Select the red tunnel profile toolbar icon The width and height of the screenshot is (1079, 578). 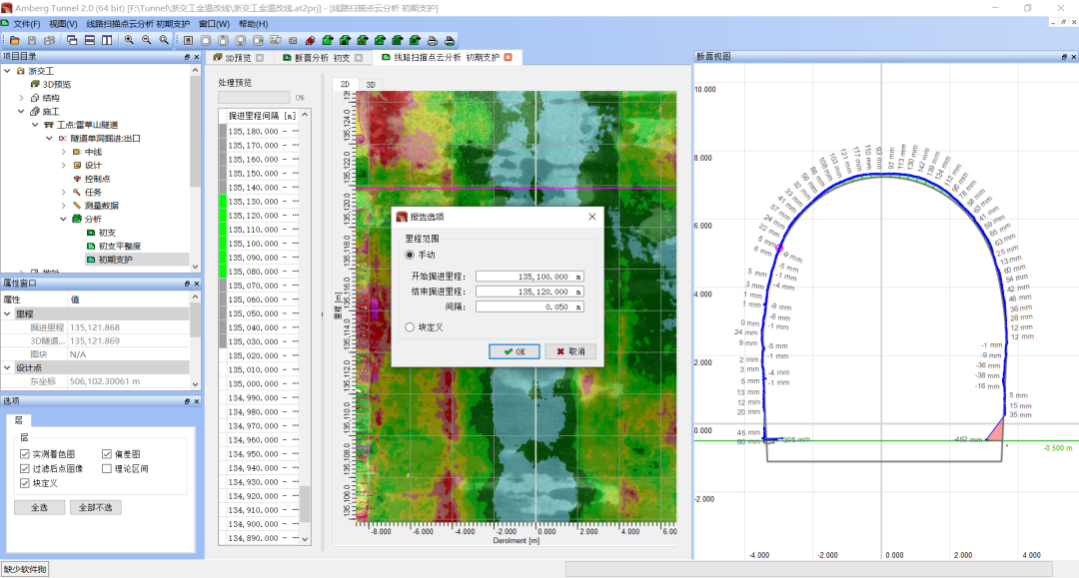[x=313, y=40]
